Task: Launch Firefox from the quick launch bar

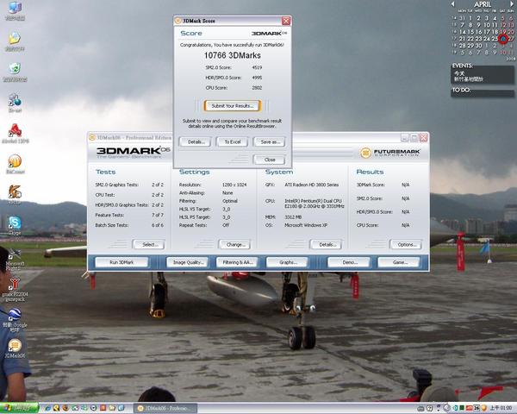Action: point(65,408)
